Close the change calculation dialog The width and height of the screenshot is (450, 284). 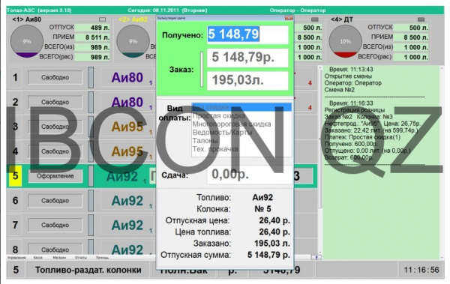point(289,18)
